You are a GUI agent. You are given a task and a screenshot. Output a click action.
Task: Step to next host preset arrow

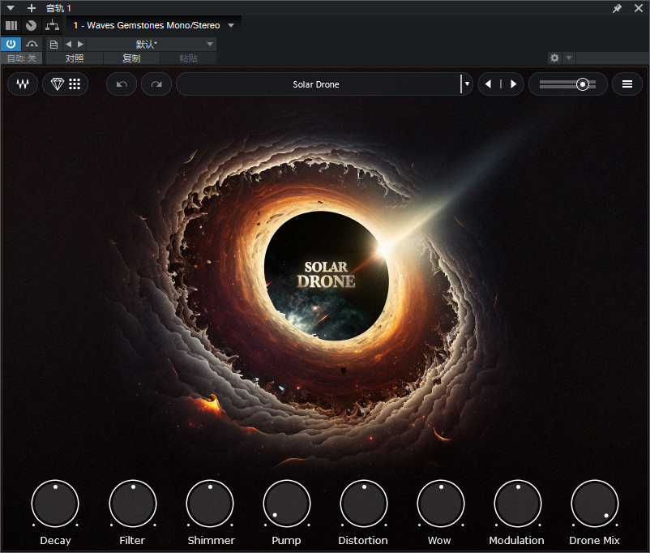pos(80,45)
